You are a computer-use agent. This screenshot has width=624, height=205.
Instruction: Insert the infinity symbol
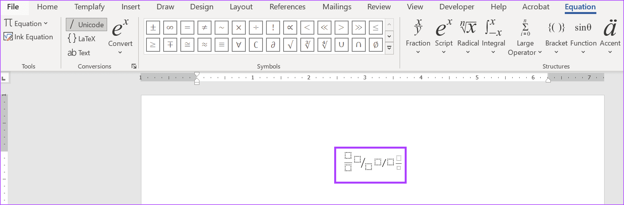[170, 28]
